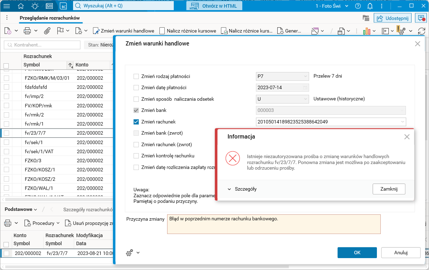
Task: Click Nalicz różnice kursowe toolbar item
Action: [x=188, y=31]
